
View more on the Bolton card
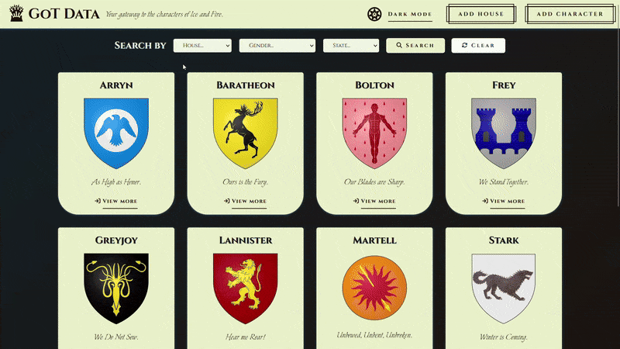point(374,202)
